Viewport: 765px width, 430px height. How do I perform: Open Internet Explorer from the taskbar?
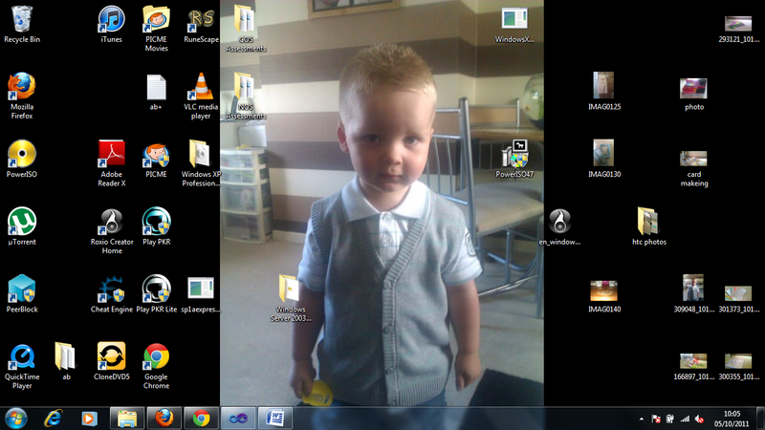coord(54,419)
